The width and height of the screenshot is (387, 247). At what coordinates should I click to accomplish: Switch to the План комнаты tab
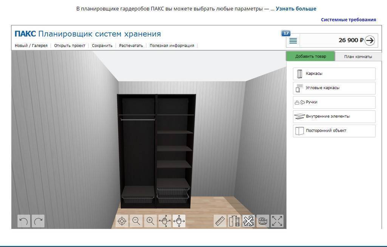pyautogui.click(x=358, y=57)
